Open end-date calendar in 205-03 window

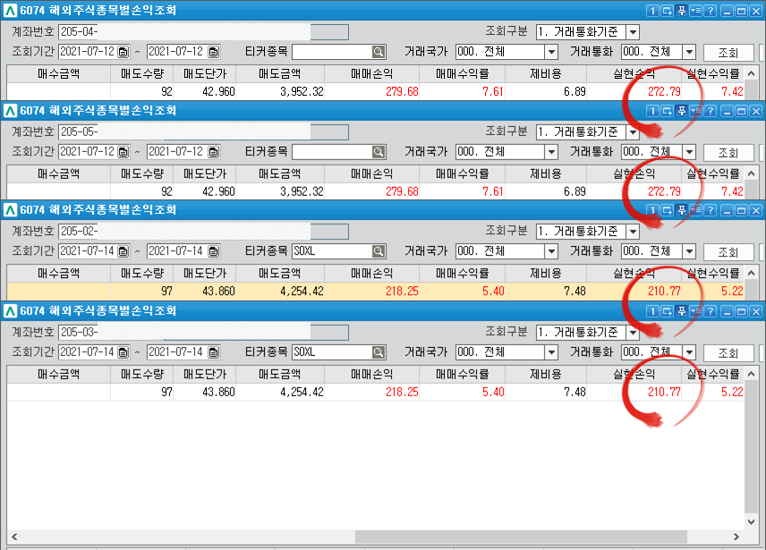coord(214,352)
